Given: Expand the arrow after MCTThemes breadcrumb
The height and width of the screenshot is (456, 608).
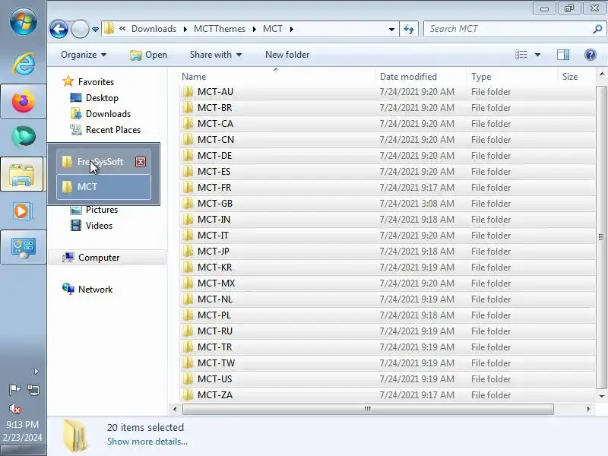Looking at the screenshot, I should click(x=254, y=30).
